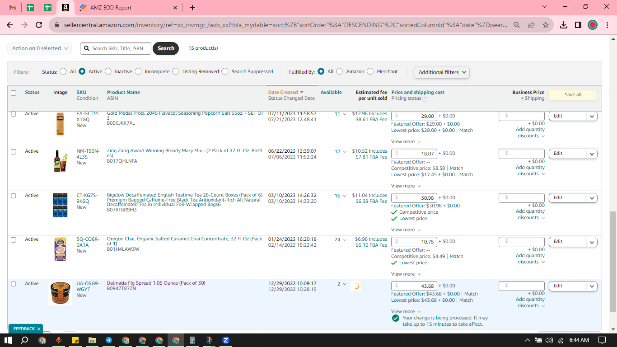The image size is (617, 347).
Task: Reload the Seller Central page
Action: pyautogui.click(x=39, y=25)
